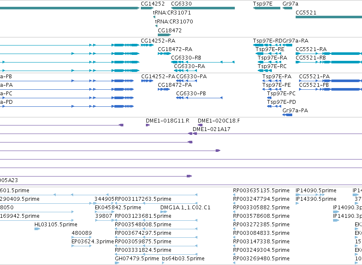Click the Tsp97E-PE protein label
Screen dimensions: 362x265
tap(276, 85)
